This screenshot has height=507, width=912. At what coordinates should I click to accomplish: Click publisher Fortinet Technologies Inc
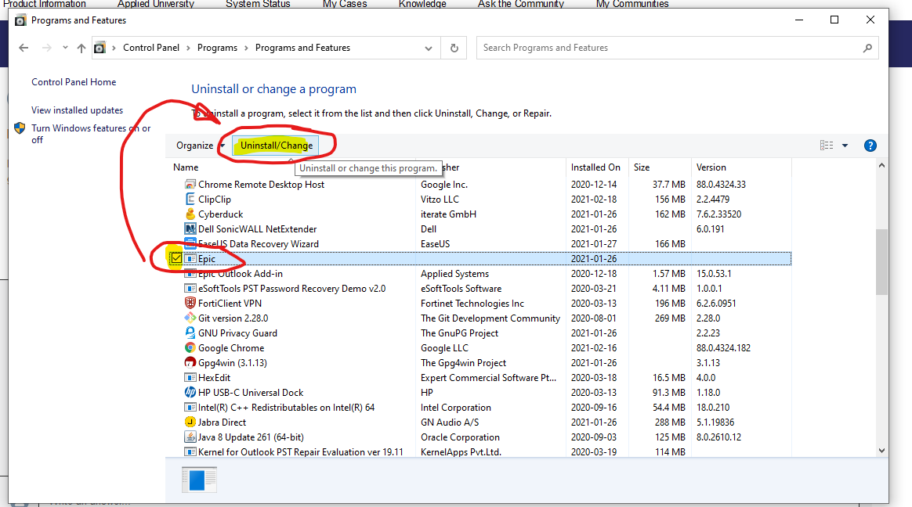[472, 303]
